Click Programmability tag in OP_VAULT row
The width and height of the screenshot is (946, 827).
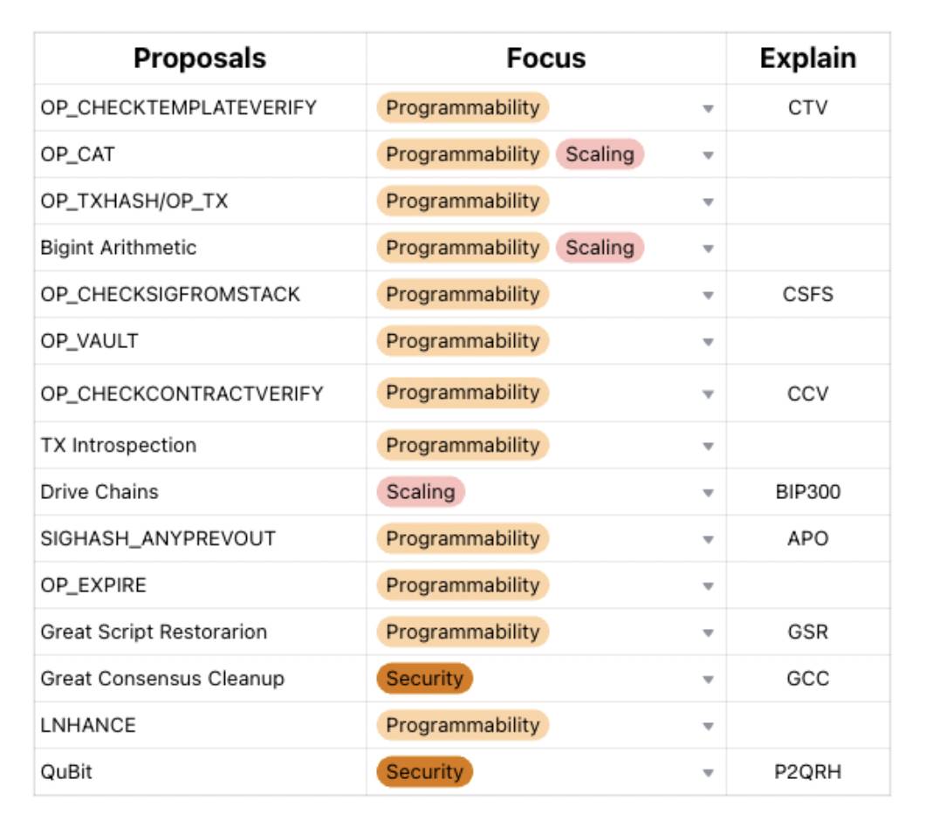click(463, 341)
